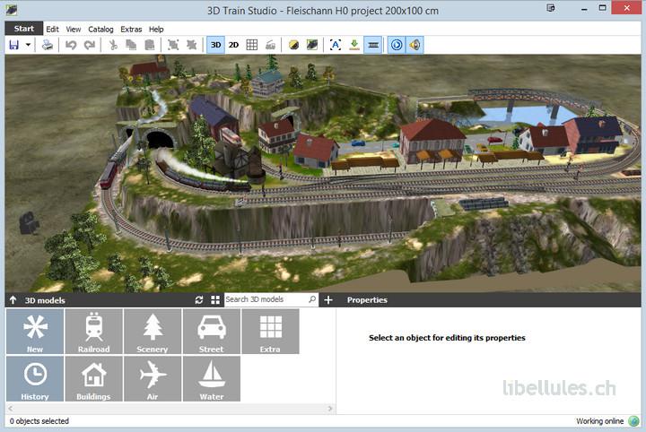This screenshot has height=432, width=646.
Task: Open the Railroad category tile
Action: pos(94,332)
